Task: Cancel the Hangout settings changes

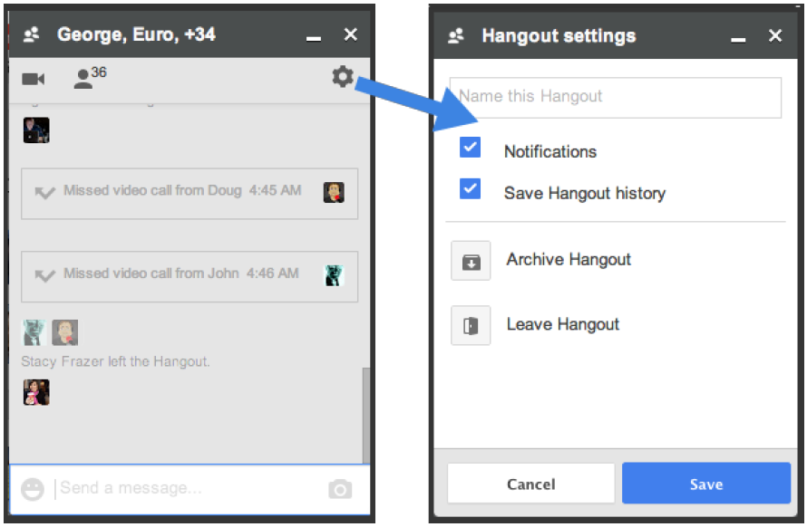Action: 531,484
